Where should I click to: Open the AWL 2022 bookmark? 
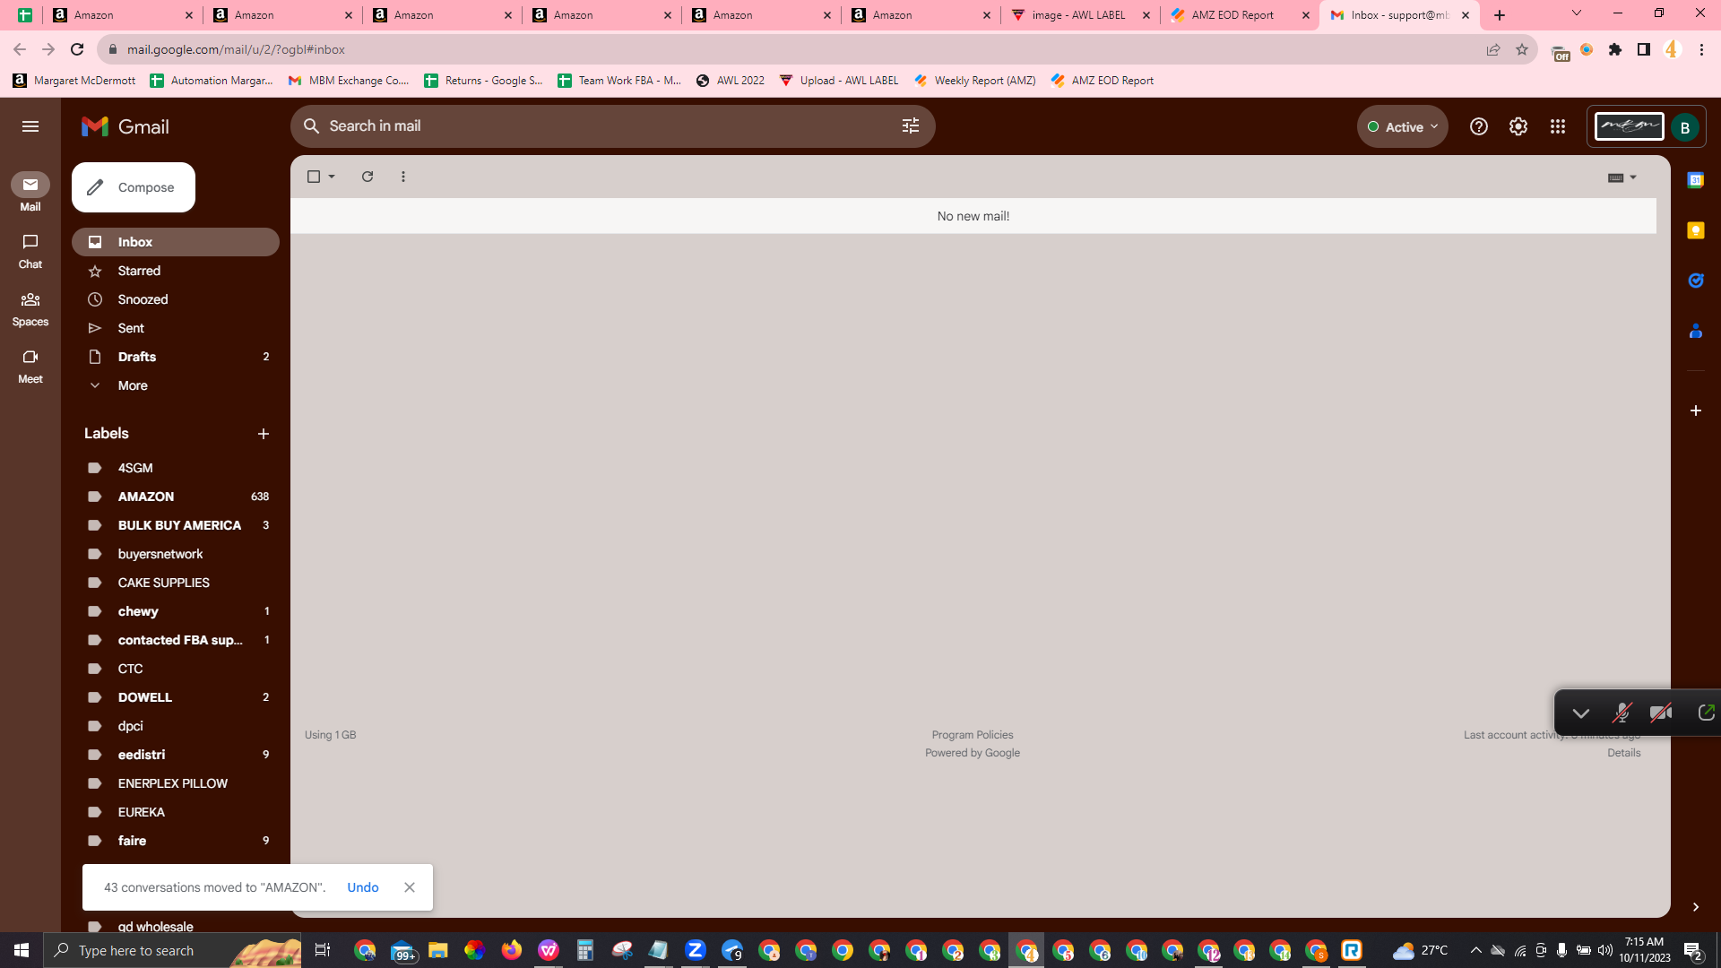(x=731, y=81)
